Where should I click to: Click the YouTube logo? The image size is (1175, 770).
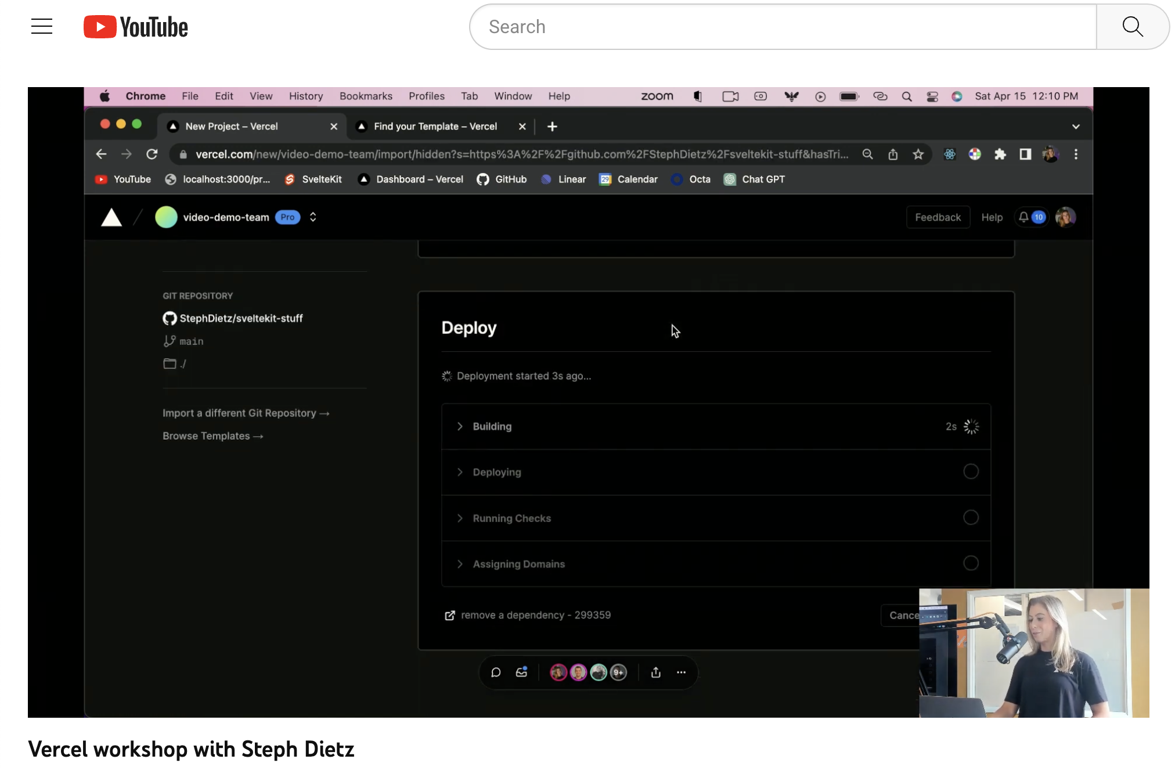pos(136,27)
